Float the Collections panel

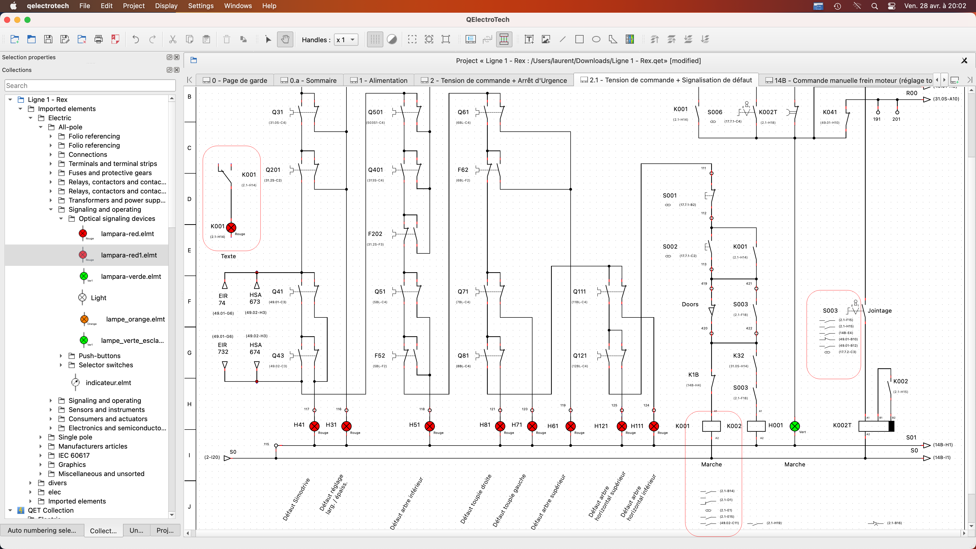pyautogui.click(x=169, y=70)
